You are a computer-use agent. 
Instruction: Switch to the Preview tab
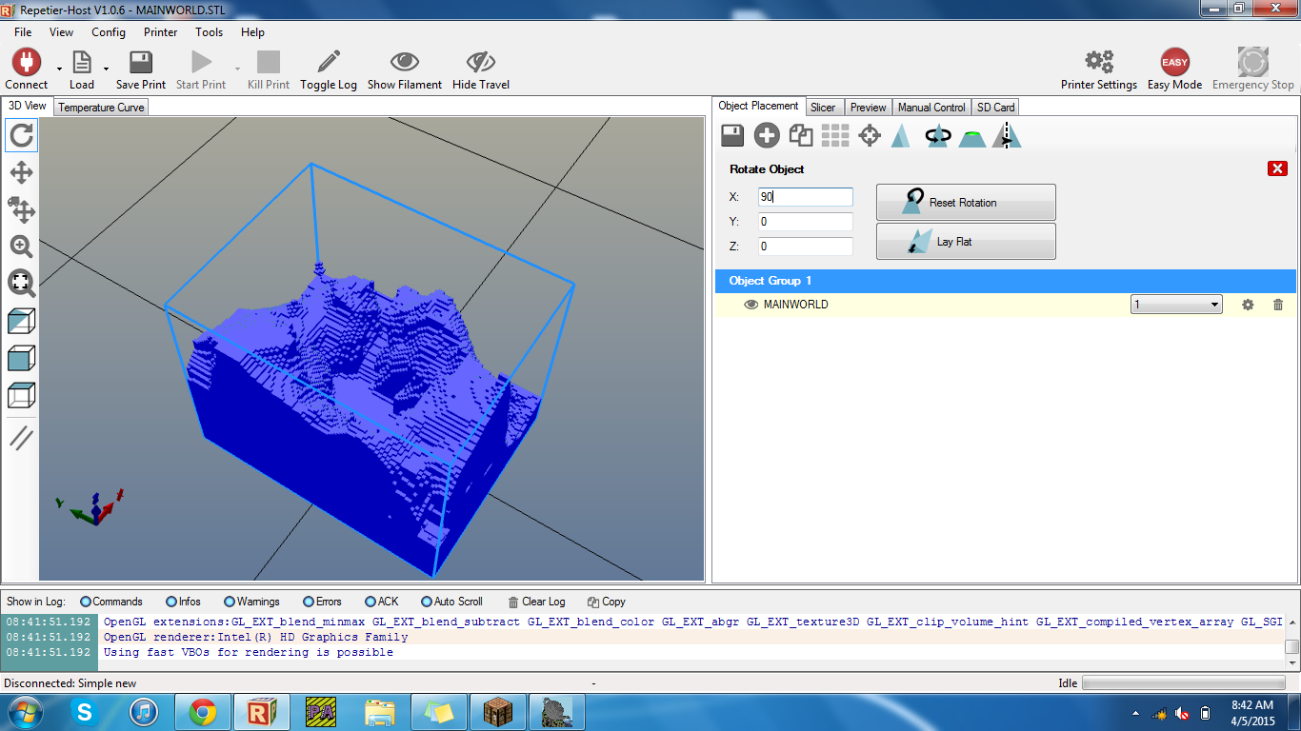(868, 108)
